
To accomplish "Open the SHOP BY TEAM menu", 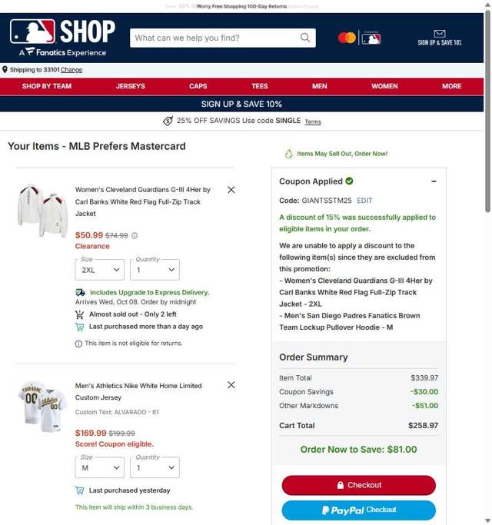I will tap(47, 86).
